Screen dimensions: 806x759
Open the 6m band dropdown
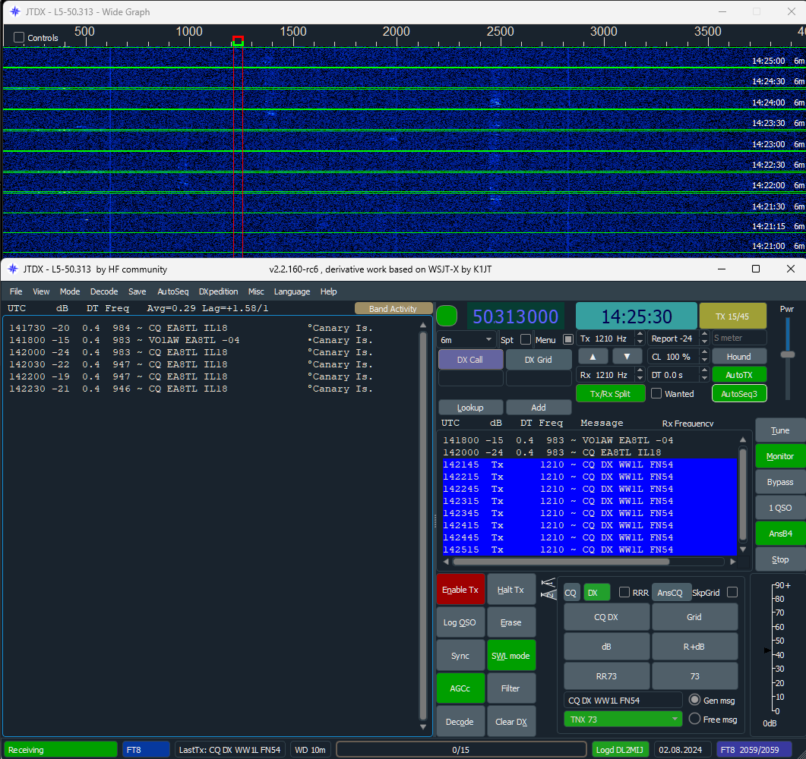coord(466,339)
